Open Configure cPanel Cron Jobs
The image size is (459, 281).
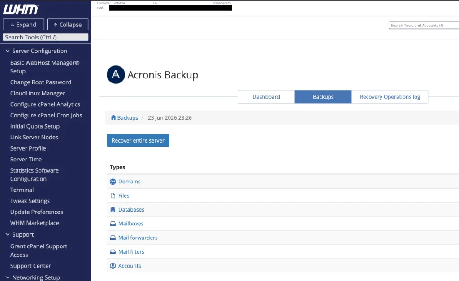(46, 115)
